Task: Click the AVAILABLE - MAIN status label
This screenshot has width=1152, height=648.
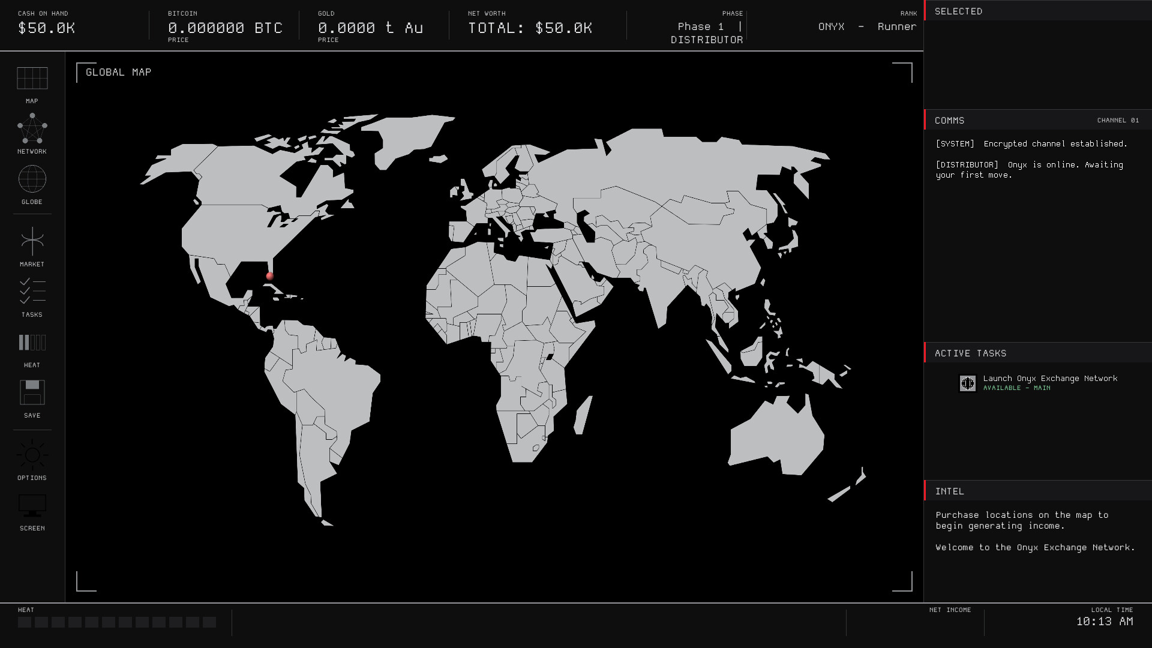Action: (x=1016, y=388)
